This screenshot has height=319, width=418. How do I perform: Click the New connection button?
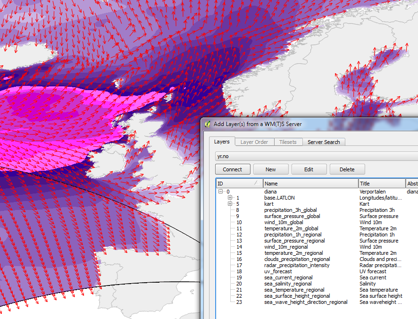coord(271,169)
